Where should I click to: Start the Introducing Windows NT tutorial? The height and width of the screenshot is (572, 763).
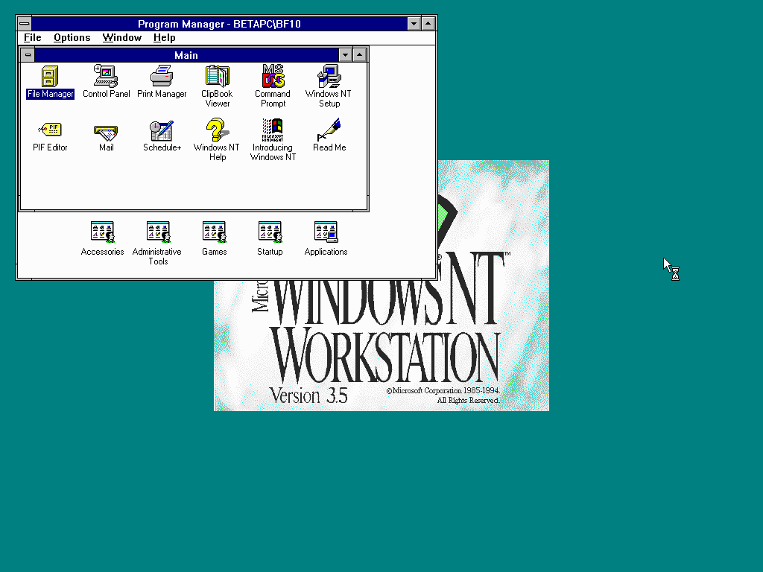(x=272, y=131)
